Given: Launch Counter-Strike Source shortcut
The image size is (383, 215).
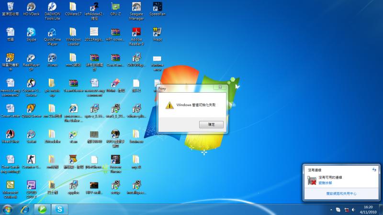Looking at the screenshot, I should 31,88.
